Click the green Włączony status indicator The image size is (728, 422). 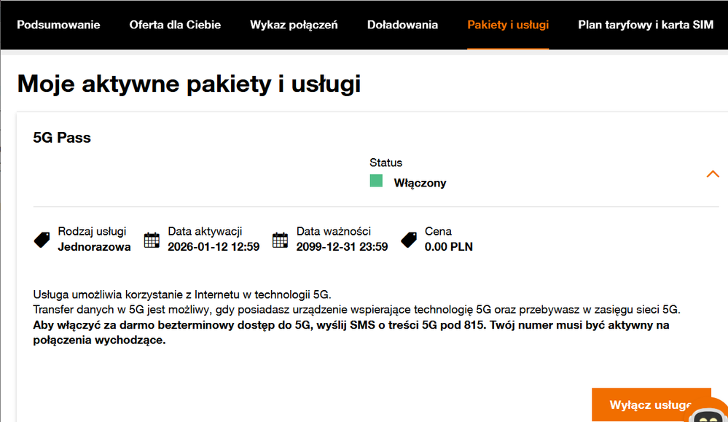coord(376,181)
